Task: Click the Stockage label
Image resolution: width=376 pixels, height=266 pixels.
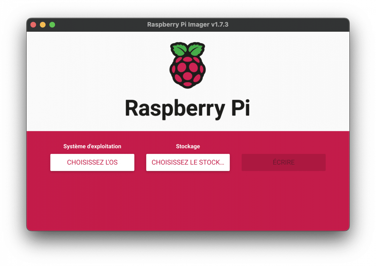Action: coord(188,146)
